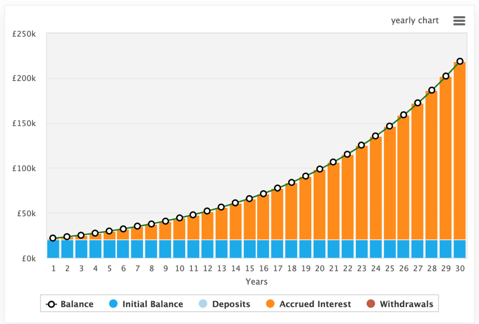This screenshot has height=324, width=479.
Task: Toggle Withdrawals legend entry
Action: 406,304
